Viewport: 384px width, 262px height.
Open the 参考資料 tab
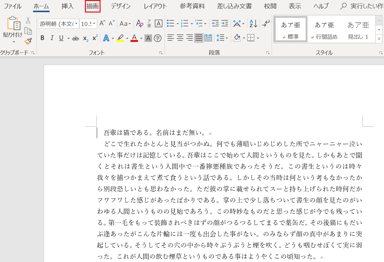[192, 6]
